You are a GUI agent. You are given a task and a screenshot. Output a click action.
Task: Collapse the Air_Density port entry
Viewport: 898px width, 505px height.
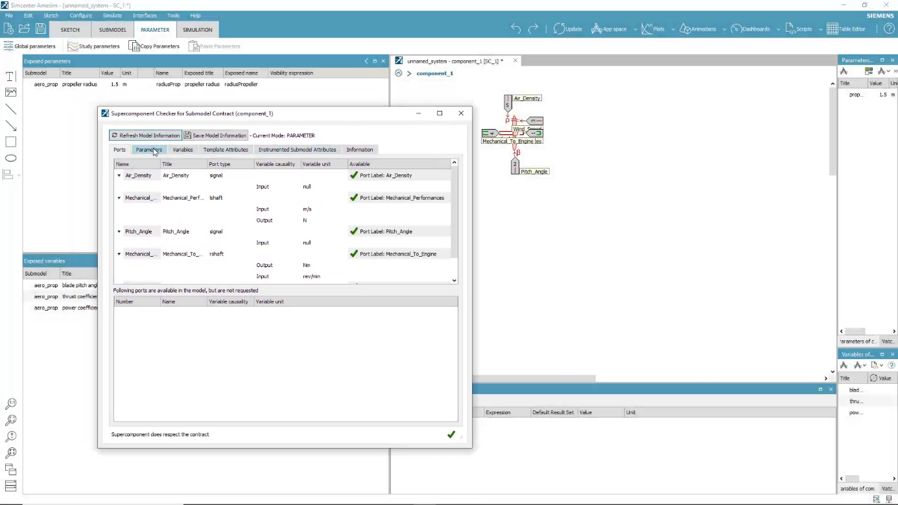pyautogui.click(x=119, y=175)
